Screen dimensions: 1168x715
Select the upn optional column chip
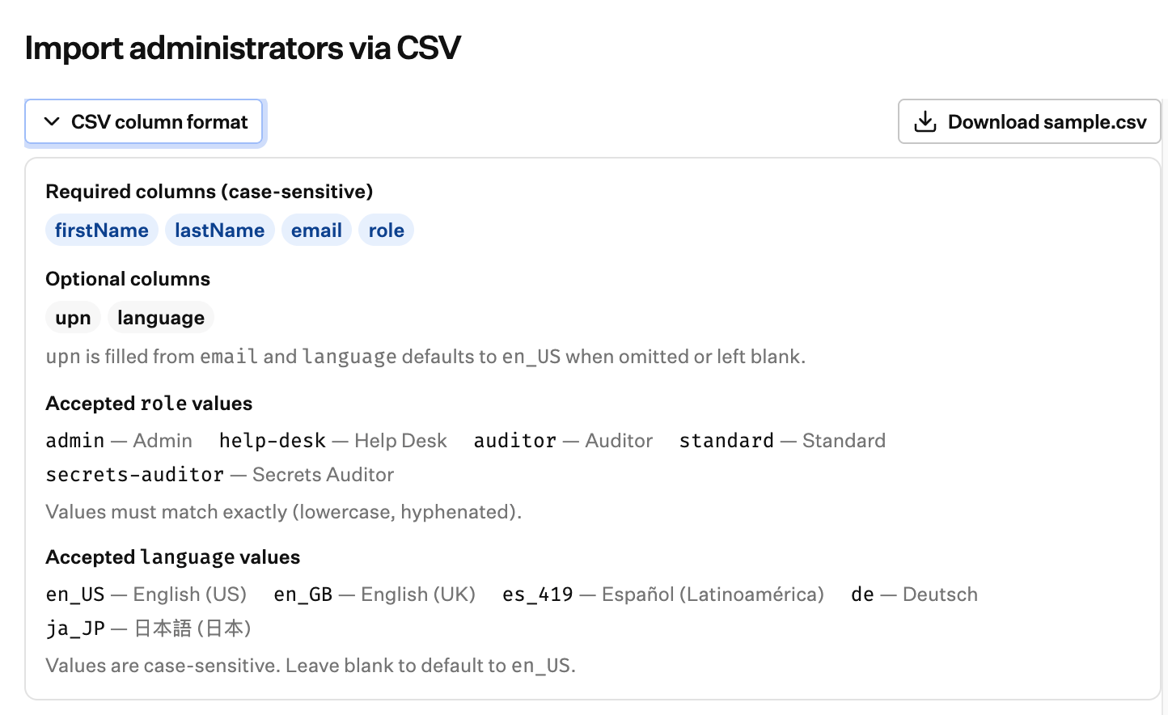73,318
